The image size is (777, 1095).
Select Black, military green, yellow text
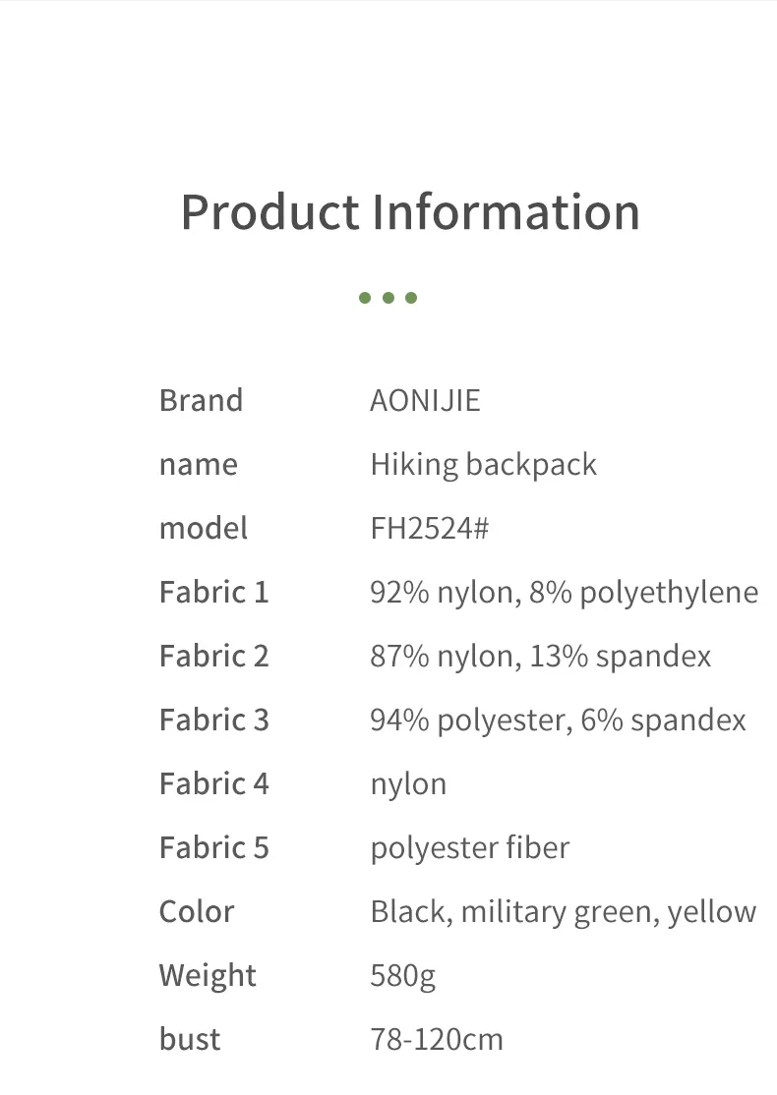pos(564,913)
